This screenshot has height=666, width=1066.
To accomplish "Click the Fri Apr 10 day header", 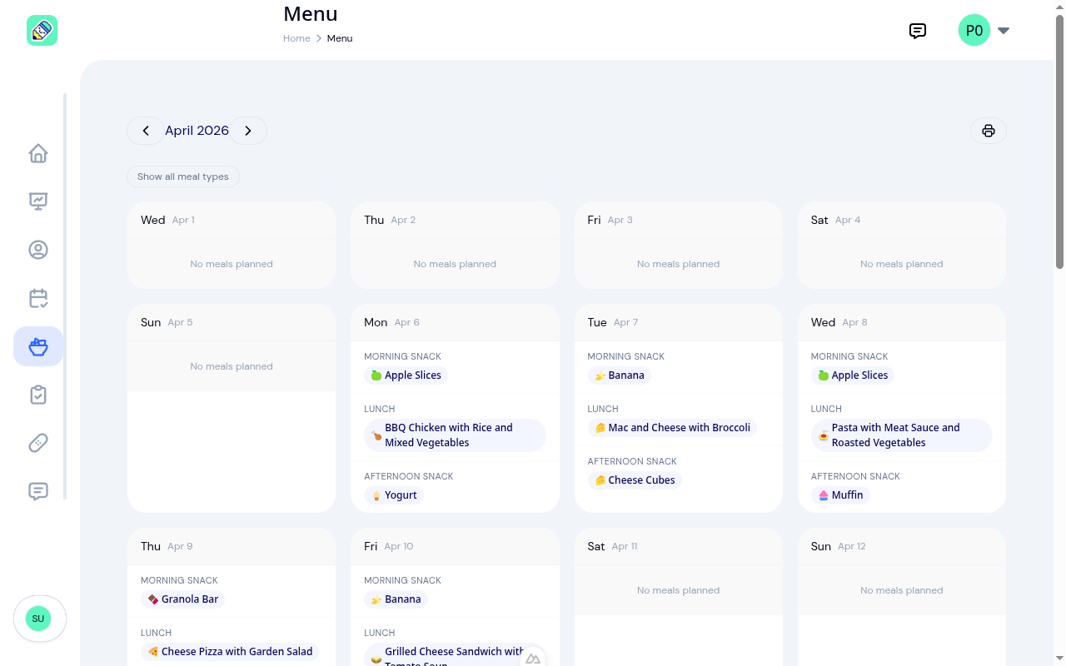I will 455,546.
